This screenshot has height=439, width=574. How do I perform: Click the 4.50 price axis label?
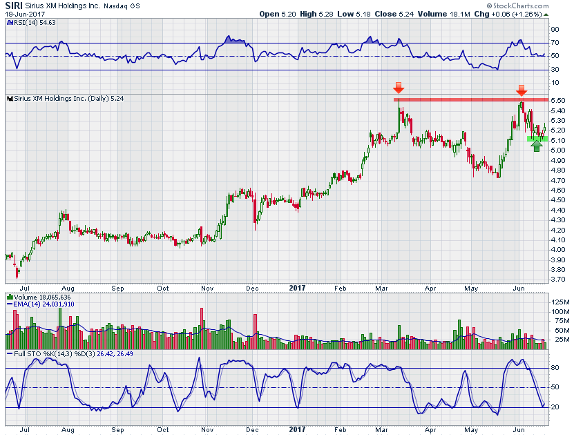[558, 200]
